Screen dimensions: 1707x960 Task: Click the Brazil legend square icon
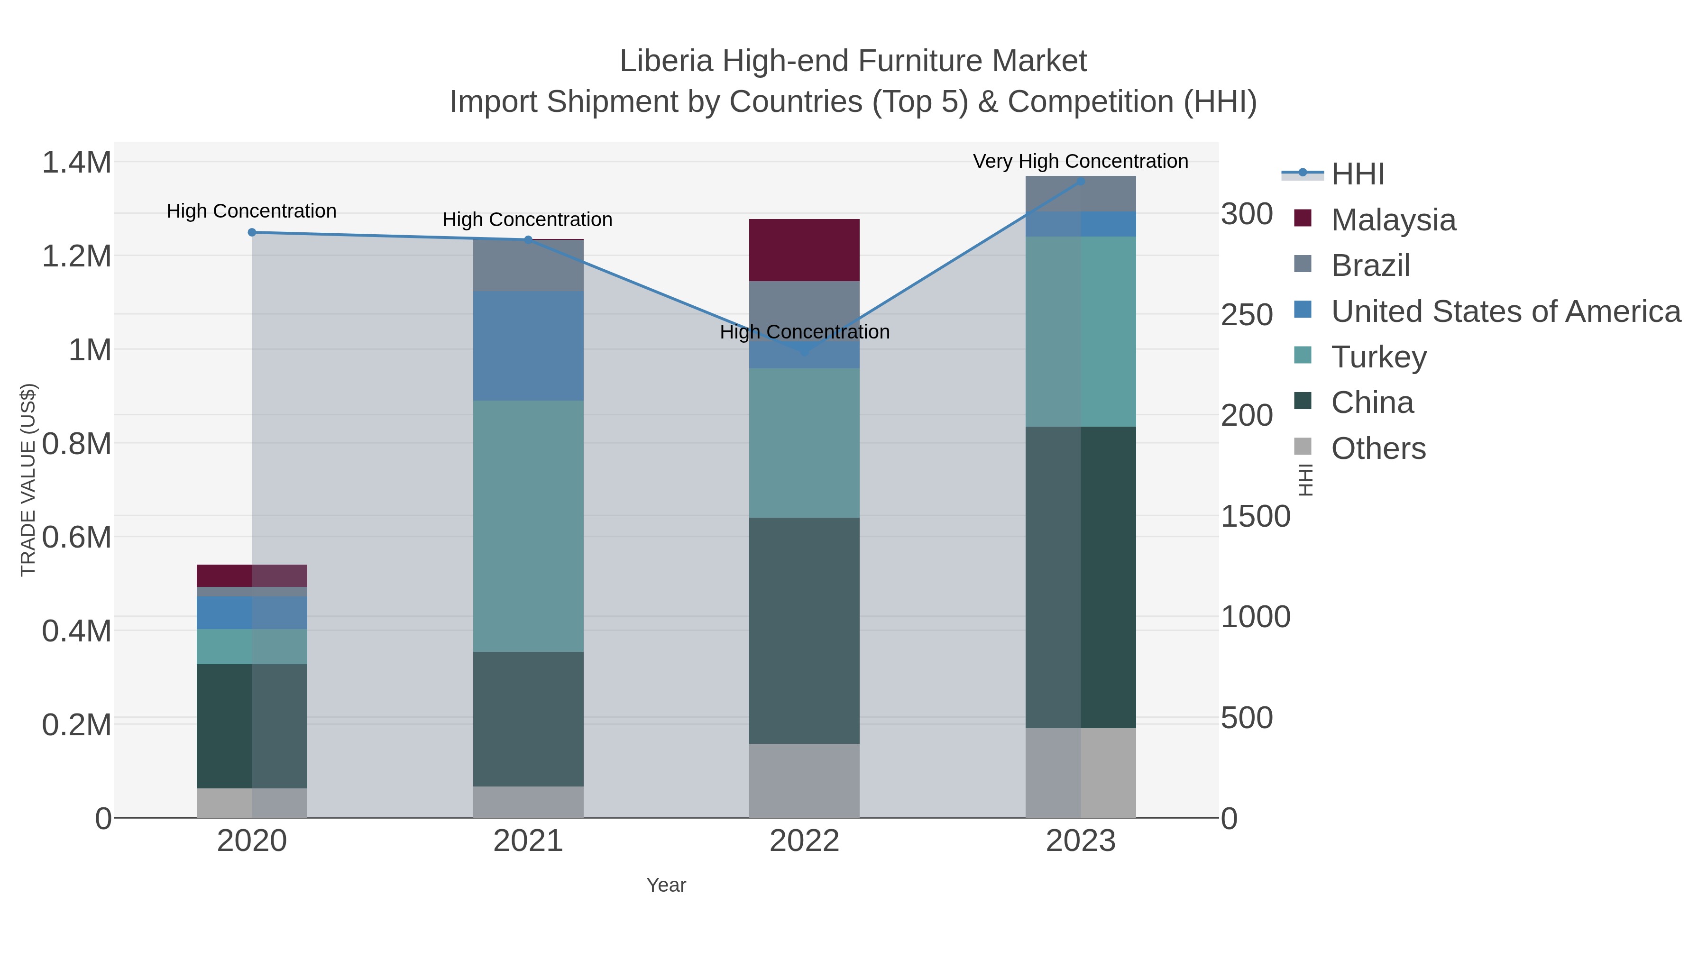1303,264
